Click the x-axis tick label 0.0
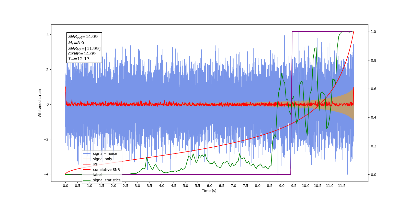The height and width of the screenshot is (204, 409). tap(65, 186)
